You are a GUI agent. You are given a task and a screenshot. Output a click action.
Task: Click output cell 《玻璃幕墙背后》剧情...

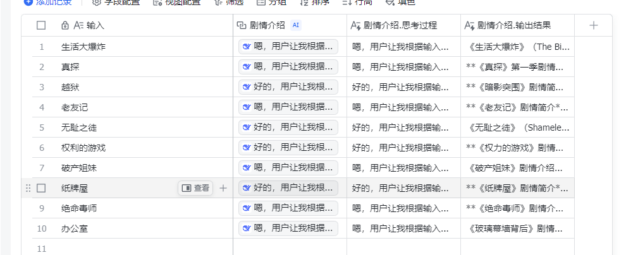(517, 228)
